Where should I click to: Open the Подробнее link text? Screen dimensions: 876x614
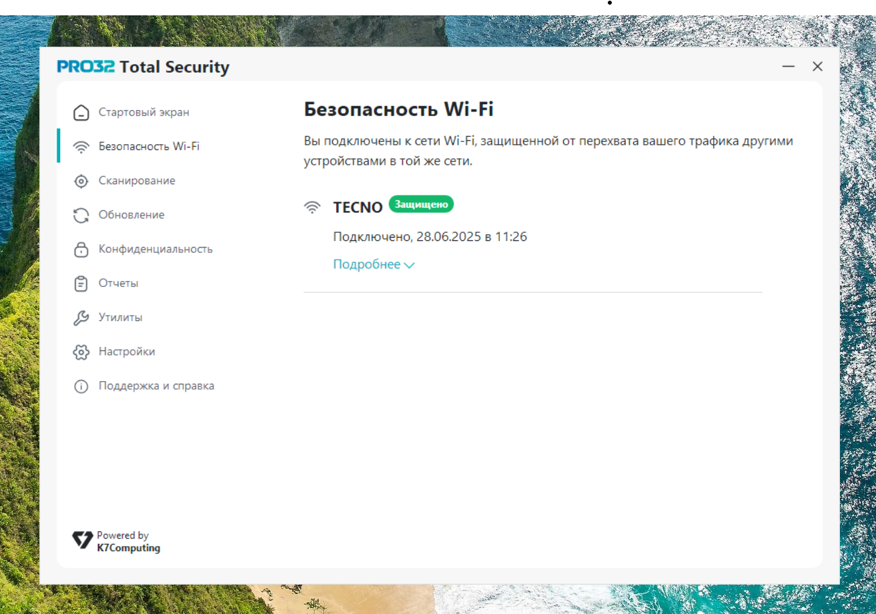pos(366,264)
